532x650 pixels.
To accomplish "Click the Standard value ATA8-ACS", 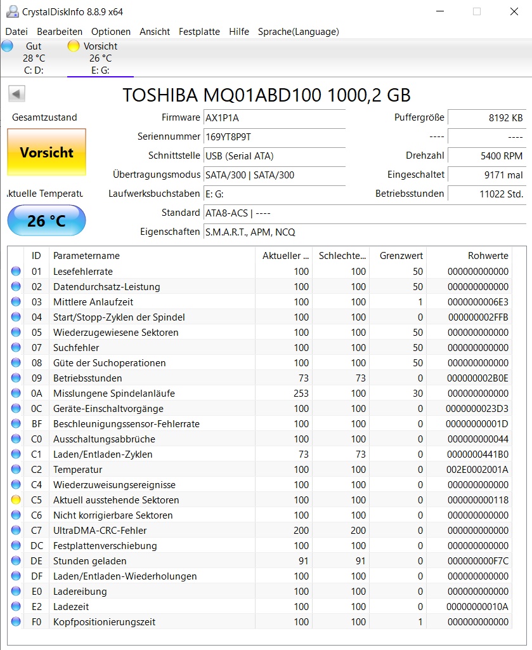I will [365, 213].
